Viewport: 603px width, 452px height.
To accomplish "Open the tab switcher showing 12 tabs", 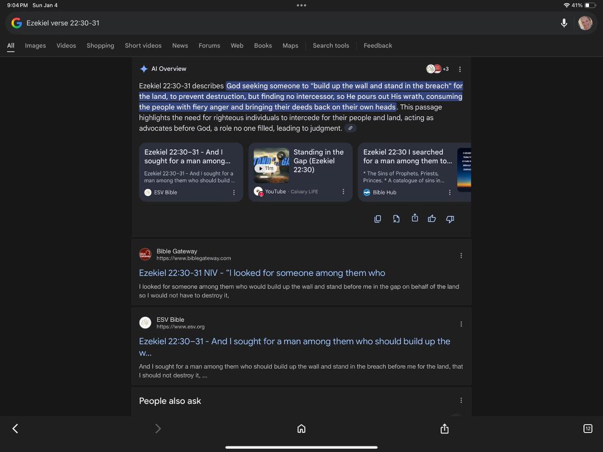I will [587, 429].
